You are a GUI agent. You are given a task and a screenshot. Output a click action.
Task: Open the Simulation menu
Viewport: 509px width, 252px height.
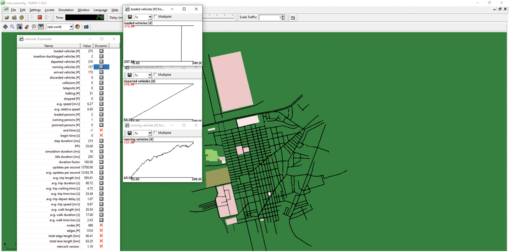66,10
